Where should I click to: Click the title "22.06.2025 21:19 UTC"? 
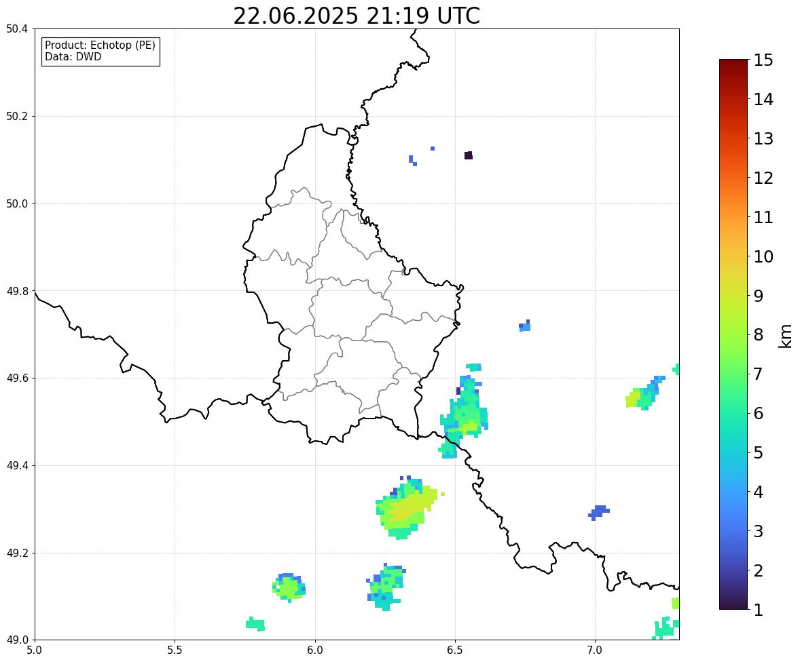coord(356,16)
